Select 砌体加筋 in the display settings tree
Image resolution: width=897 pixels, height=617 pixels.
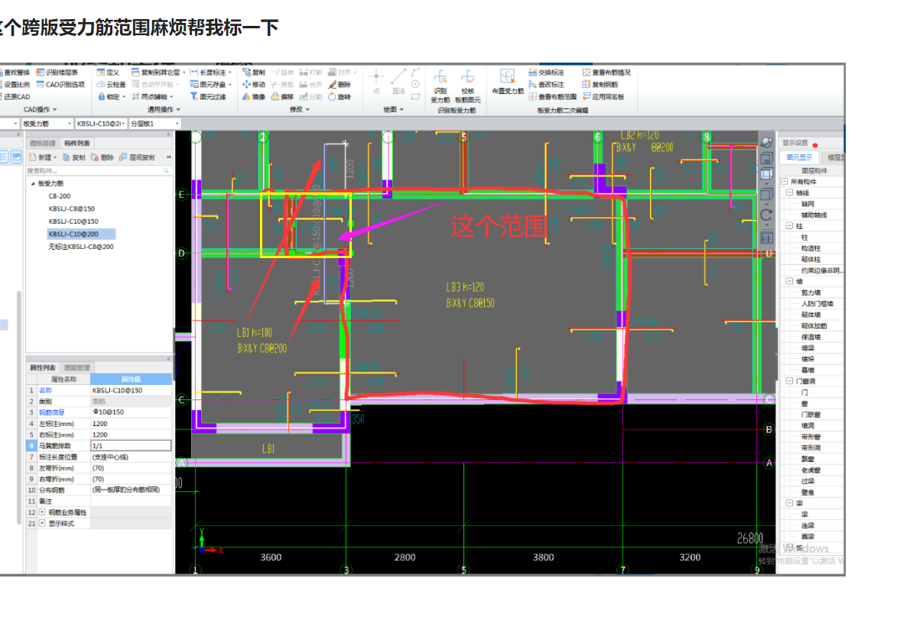coord(814,325)
